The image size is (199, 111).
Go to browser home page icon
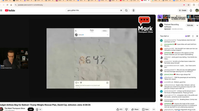click(x=11, y=5)
